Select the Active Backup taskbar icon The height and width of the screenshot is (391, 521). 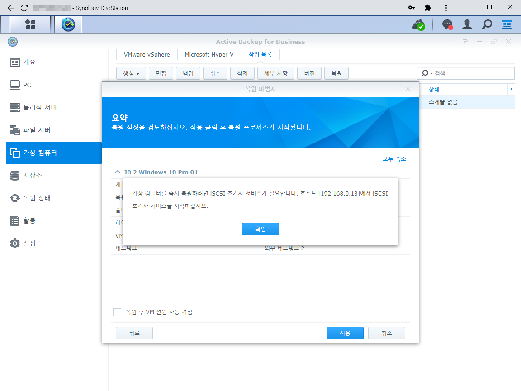(68, 24)
